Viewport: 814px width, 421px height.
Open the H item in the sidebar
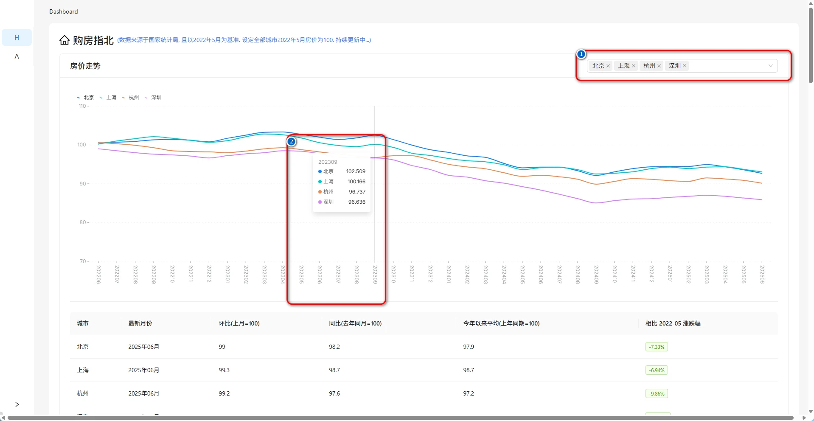pos(17,37)
